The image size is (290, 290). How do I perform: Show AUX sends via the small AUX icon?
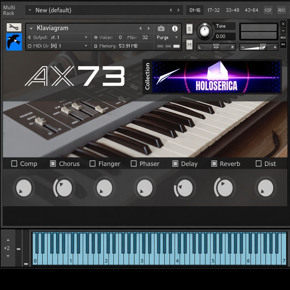pos(283,38)
